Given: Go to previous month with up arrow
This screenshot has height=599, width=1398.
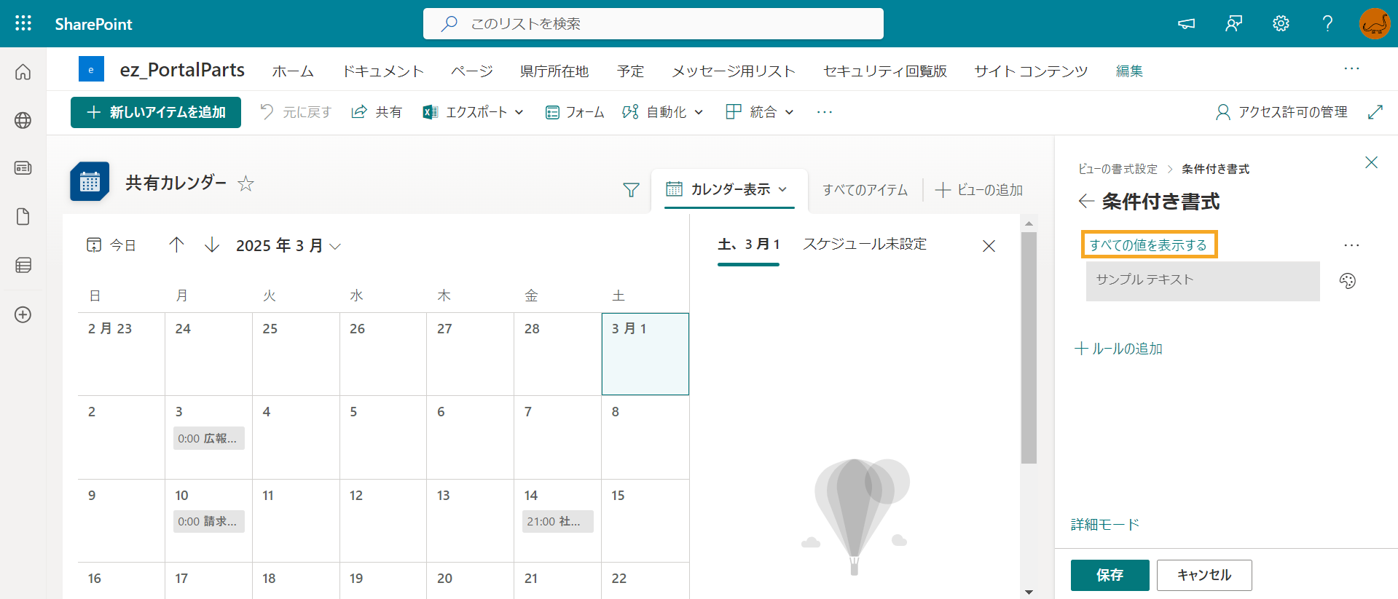Looking at the screenshot, I should (x=176, y=245).
